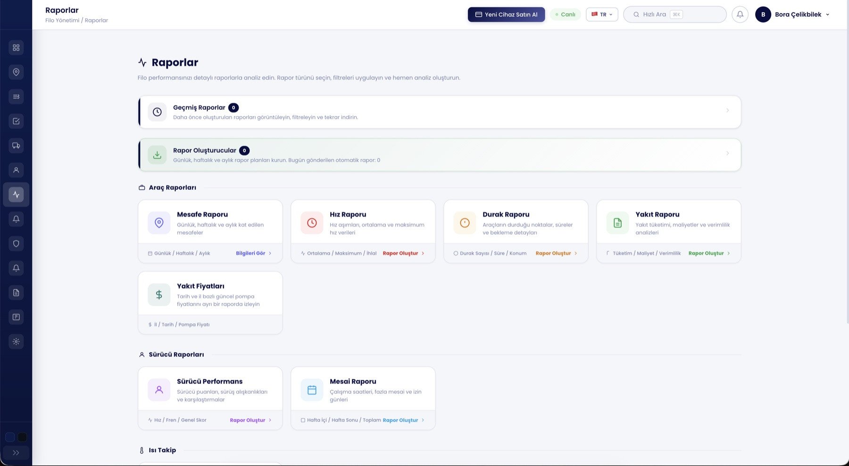Click the download icon of Rapor Oluşturucular
849x466 pixels.
[x=157, y=155]
